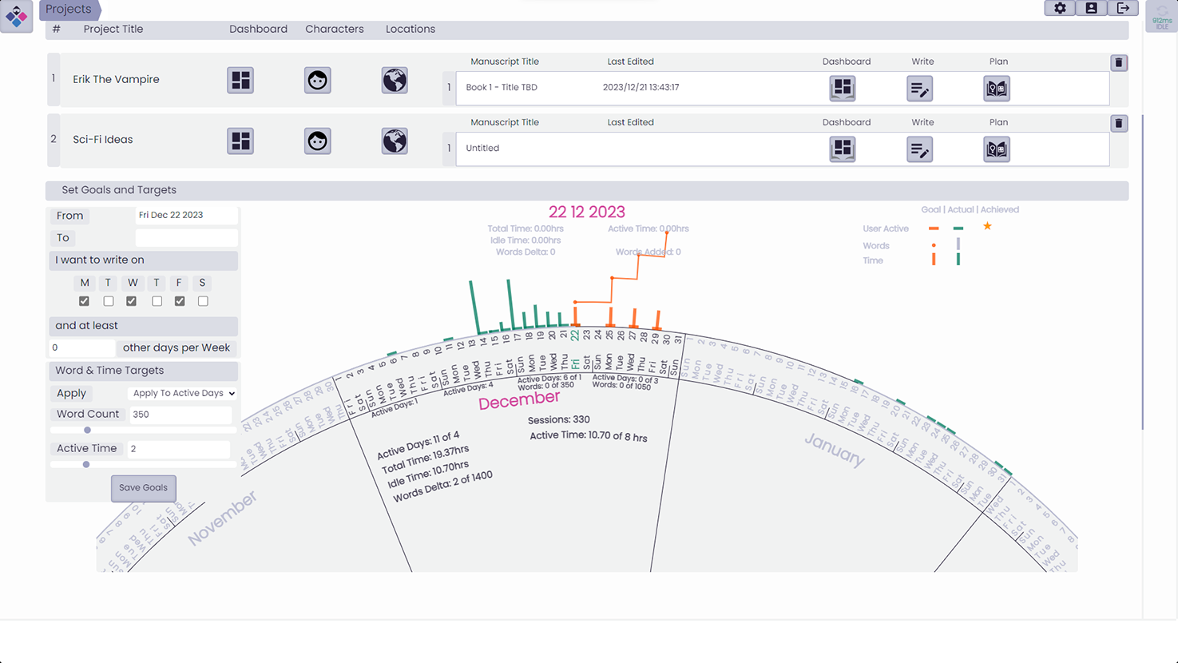Click the Projects tab

pos(69,10)
